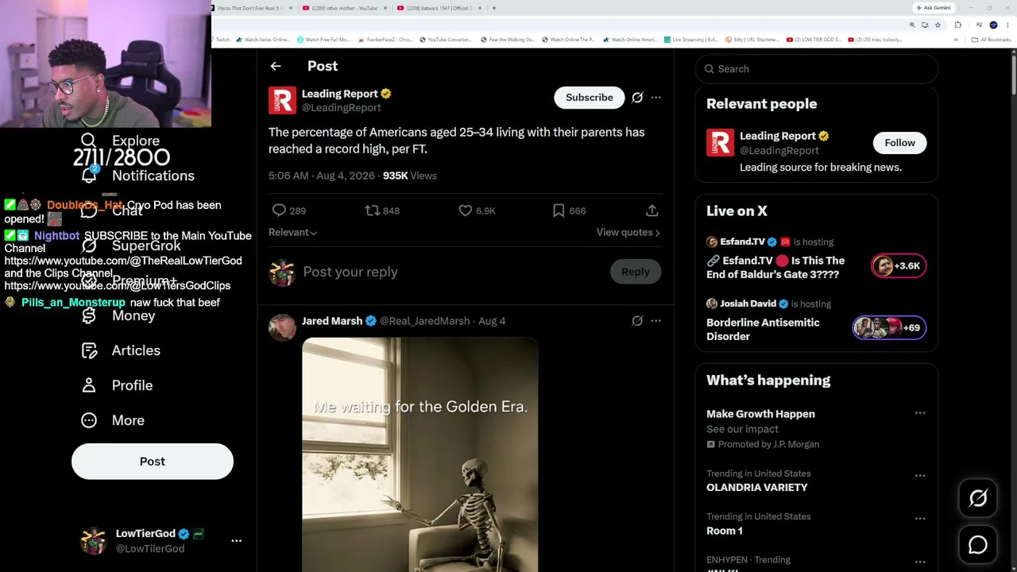1017x572 pixels.
Task: Open the Money dollar icon in sidebar
Action: [89, 315]
